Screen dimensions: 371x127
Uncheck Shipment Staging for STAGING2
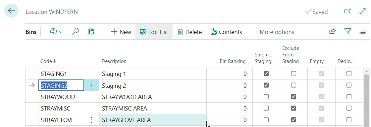click(266, 85)
